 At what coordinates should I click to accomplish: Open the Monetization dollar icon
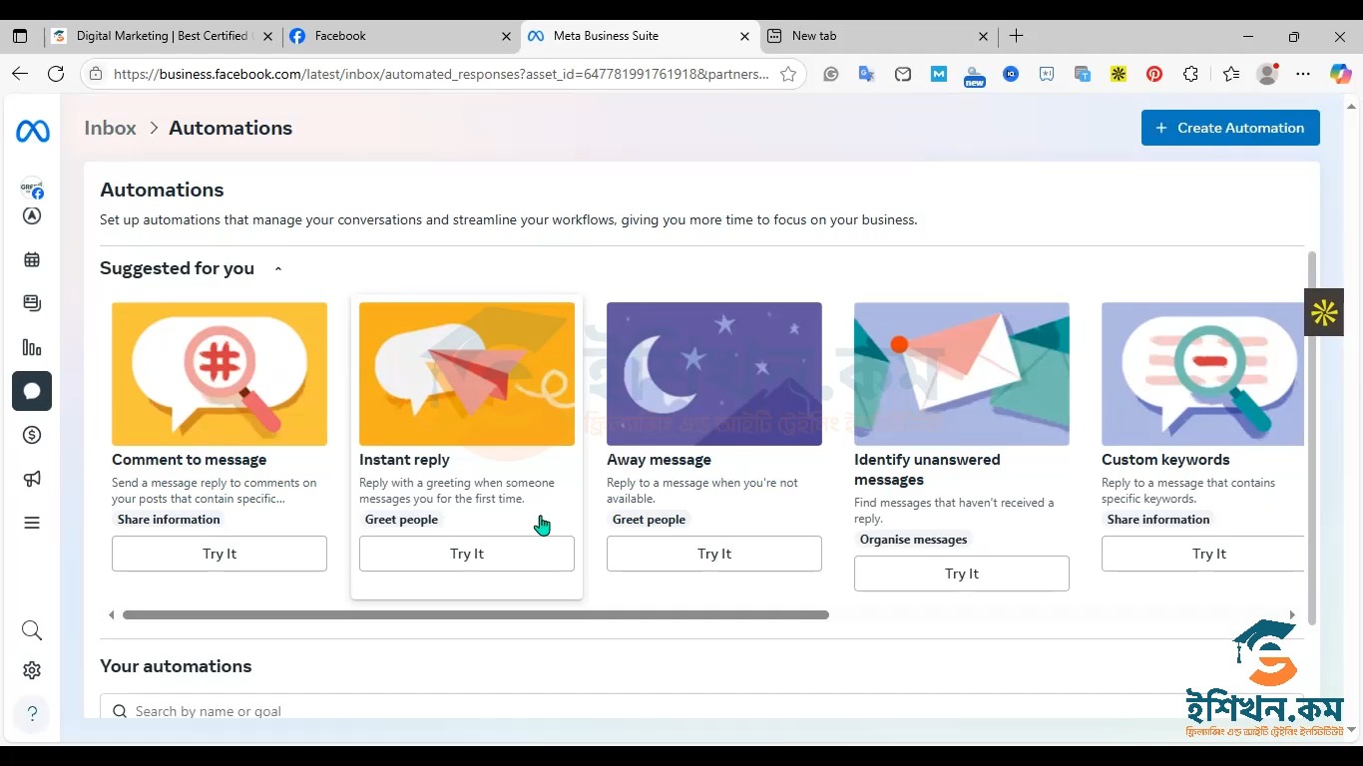pos(32,435)
